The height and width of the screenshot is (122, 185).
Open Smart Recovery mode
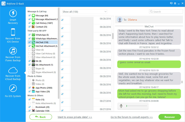[13, 17]
